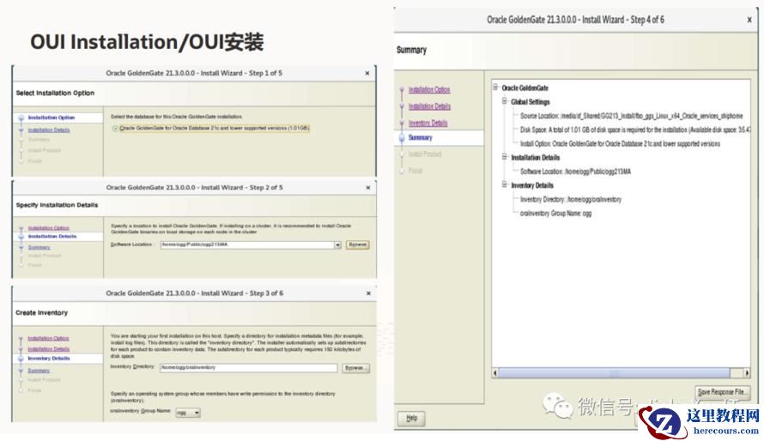764x441 pixels.
Task: Select oraInventory Group Name: ogg row
Action: 555,213
